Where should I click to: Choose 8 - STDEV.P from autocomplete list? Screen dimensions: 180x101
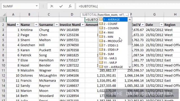coord(113,50)
